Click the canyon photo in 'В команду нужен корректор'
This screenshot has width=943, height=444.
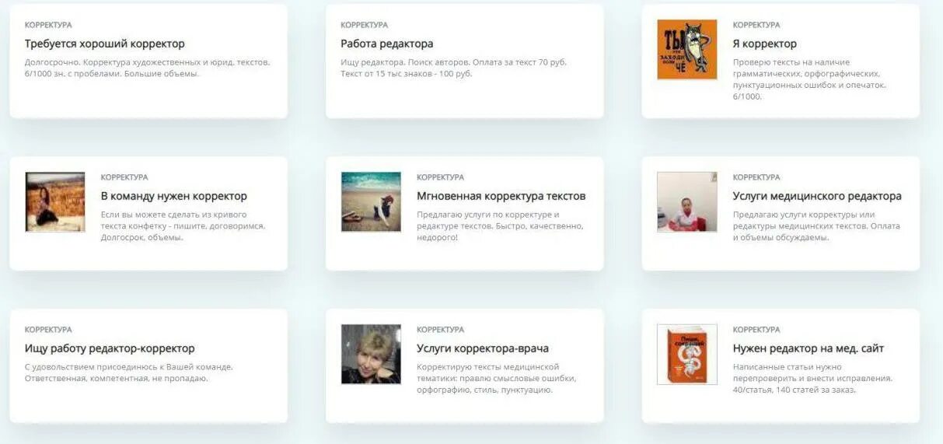[55, 202]
